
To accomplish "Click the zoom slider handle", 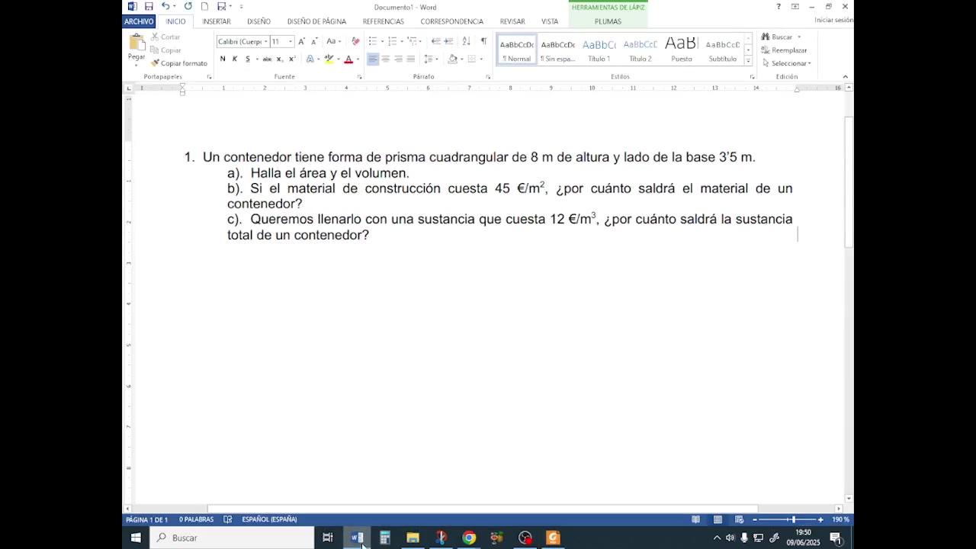I will pos(793,519).
